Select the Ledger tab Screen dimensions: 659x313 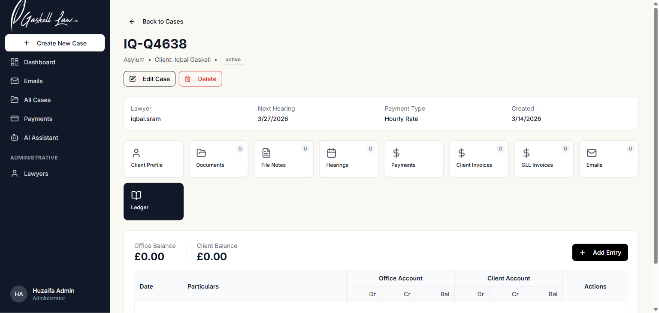click(x=154, y=202)
